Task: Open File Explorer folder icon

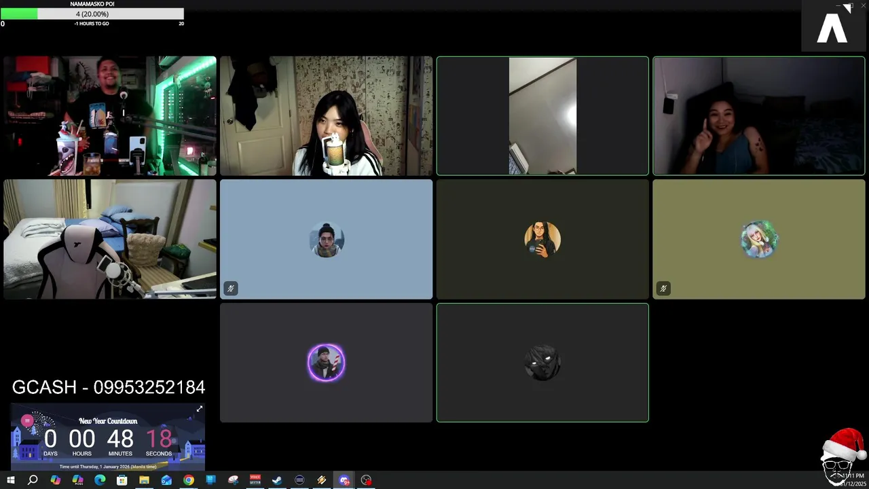Action: tap(144, 480)
